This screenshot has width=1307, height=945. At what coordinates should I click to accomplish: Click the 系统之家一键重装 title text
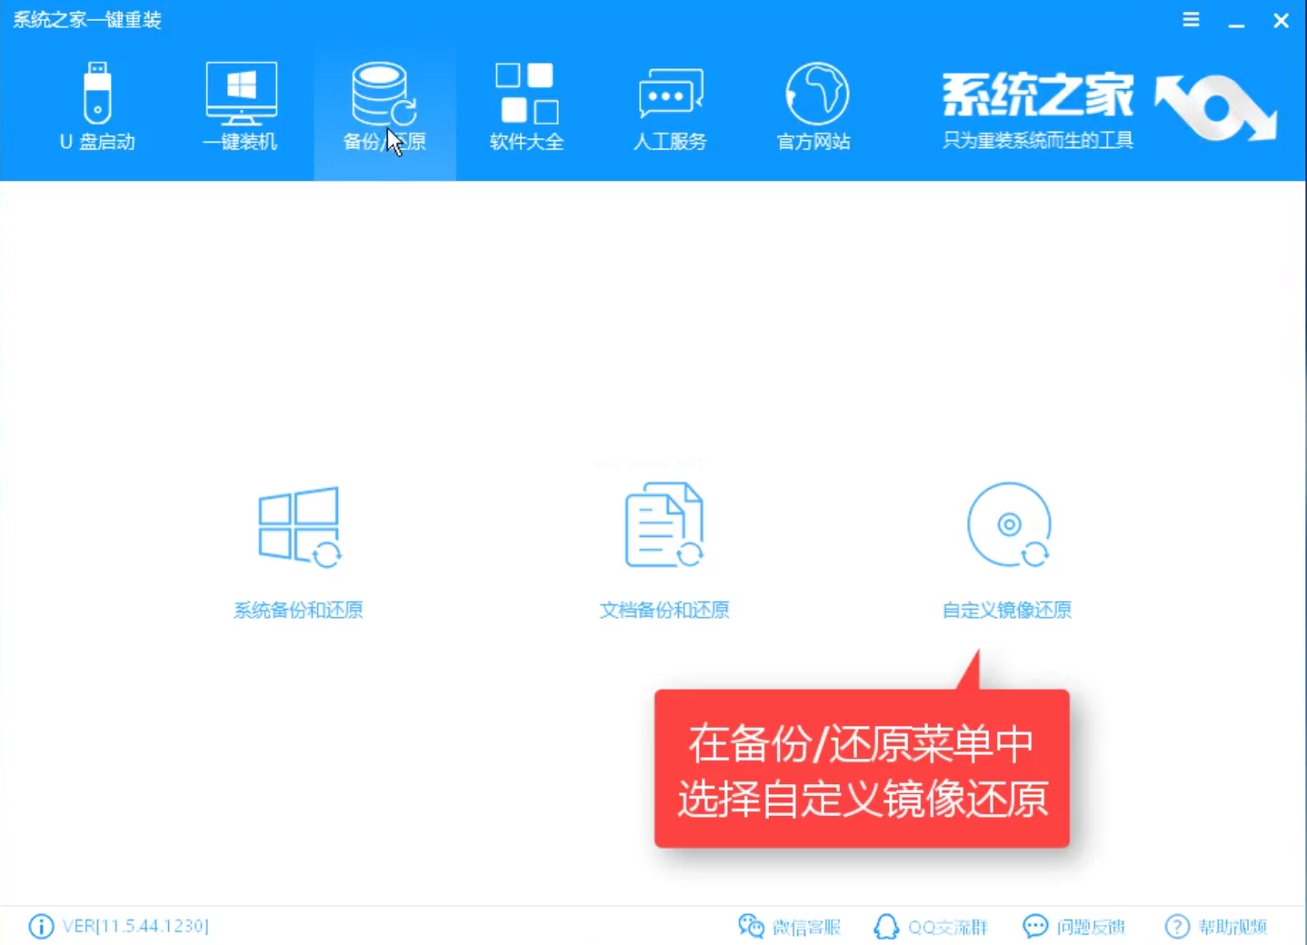[x=85, y=19]
